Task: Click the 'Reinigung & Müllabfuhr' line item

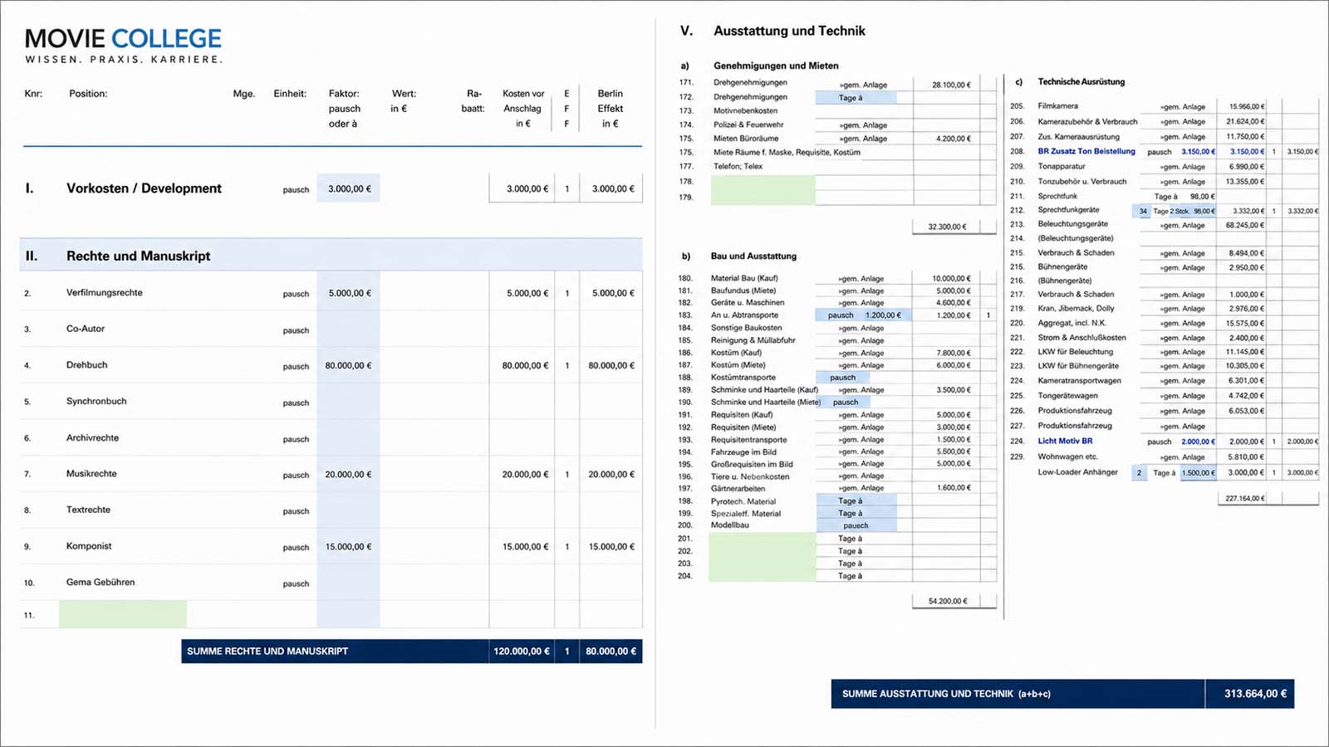Action: pyautogui.click(x=753, y=340)
